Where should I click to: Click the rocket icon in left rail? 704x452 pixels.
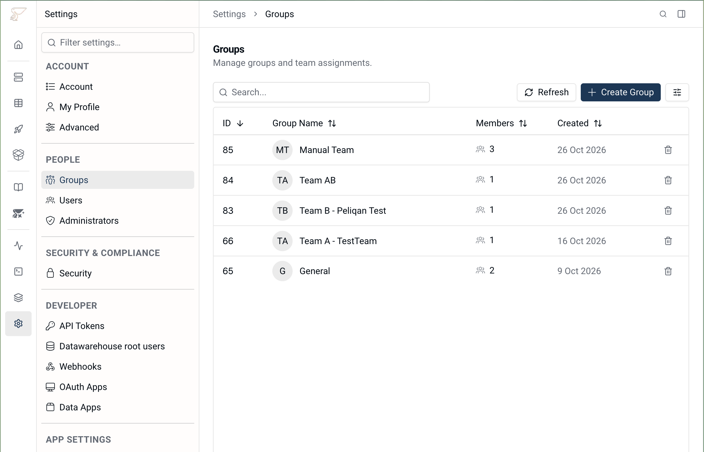tap(18, 129)
